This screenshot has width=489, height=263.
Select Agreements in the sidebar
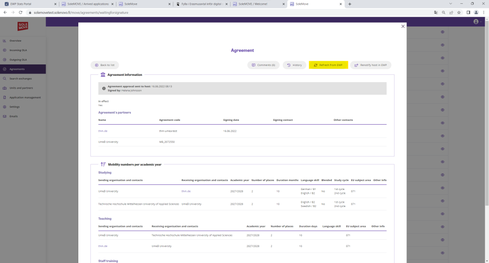[x=23, y=69]
